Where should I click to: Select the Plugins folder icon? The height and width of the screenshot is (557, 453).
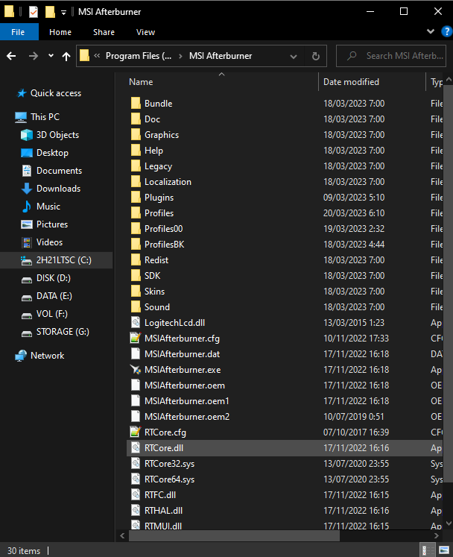[136, 198]
